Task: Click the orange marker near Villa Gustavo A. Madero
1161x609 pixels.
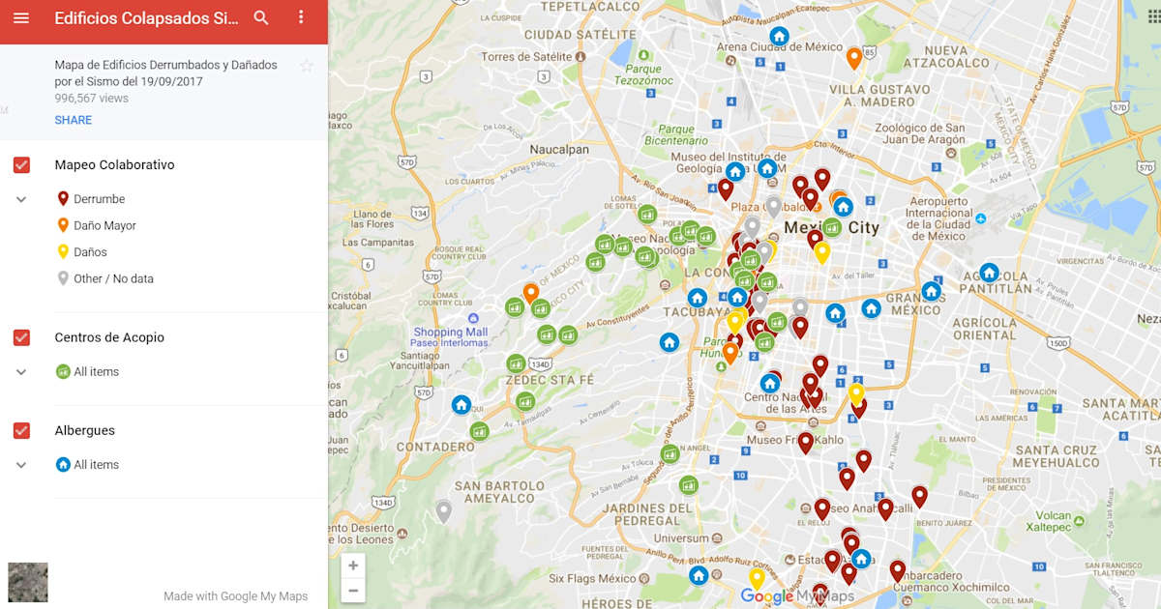Action: [854, 58]
